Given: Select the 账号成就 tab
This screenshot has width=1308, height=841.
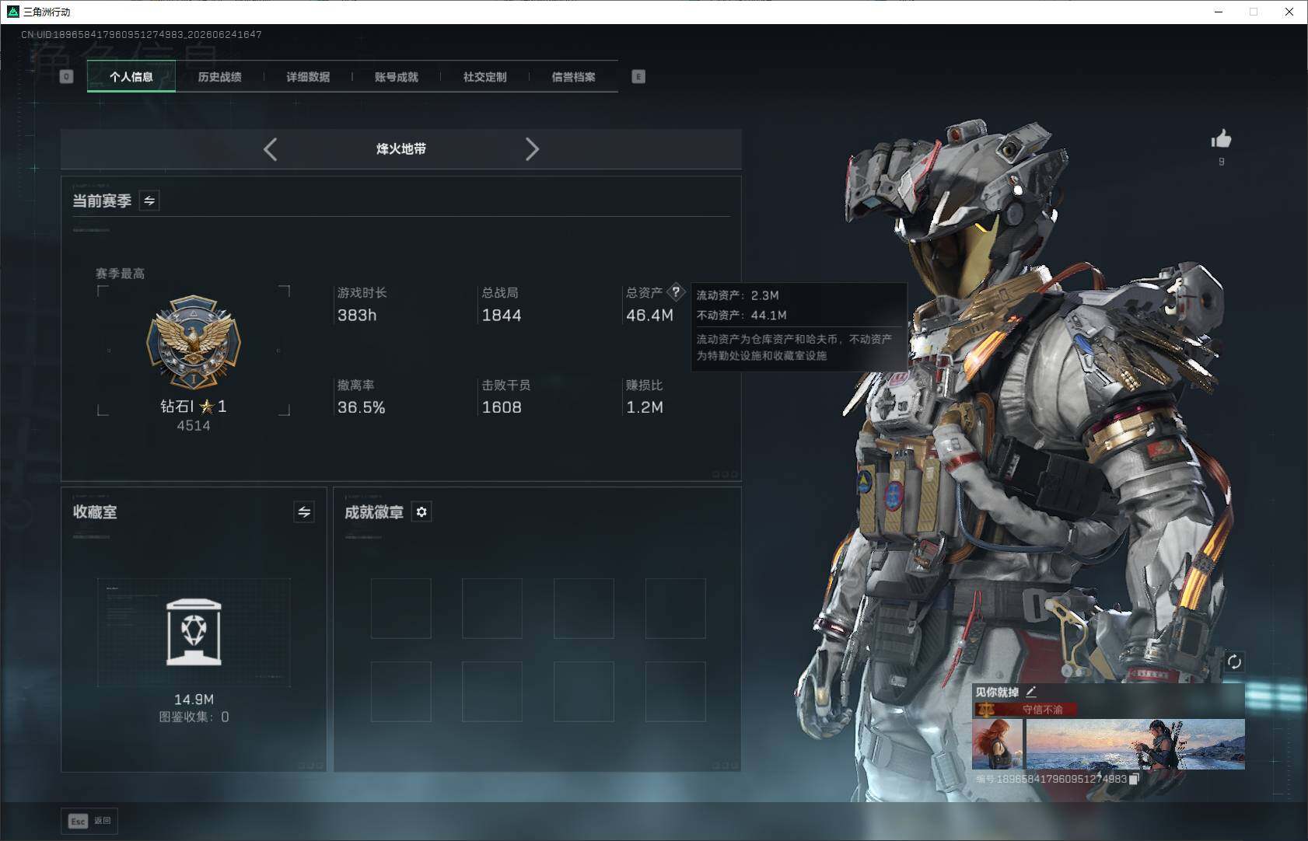Looking at the screenshot, I should click(397, 77).
